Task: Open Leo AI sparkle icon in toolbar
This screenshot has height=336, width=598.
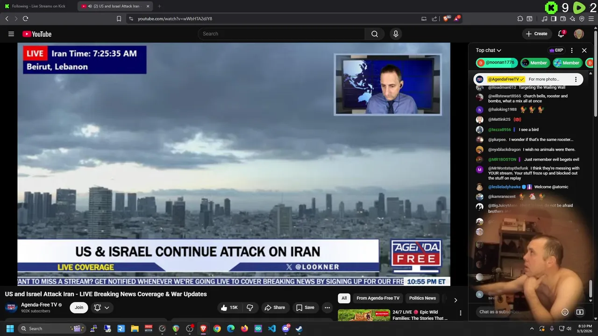Action: pos(572,19)
